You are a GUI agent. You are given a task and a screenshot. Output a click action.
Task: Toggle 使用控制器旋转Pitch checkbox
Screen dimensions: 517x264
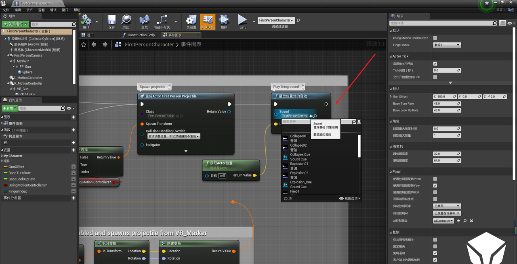(x=435, y=179)
